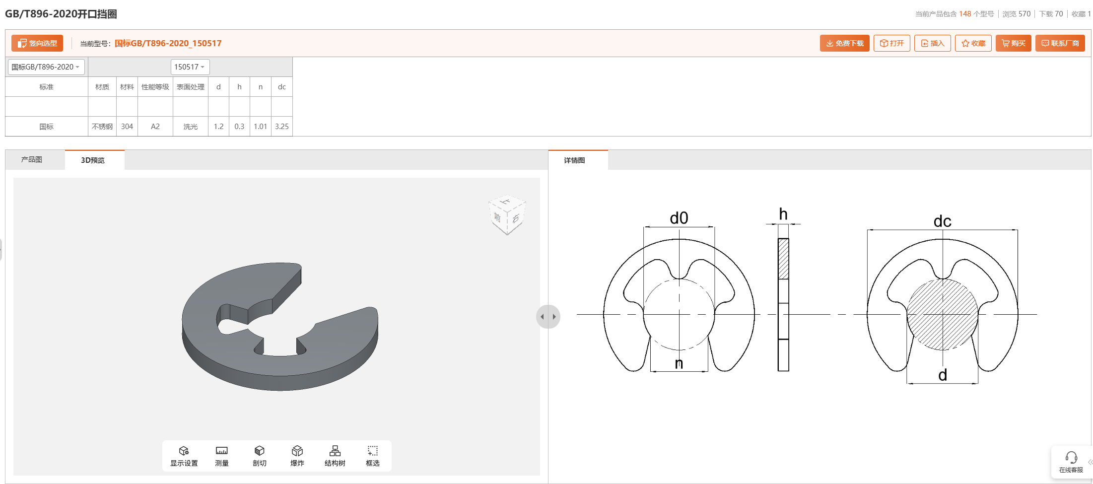Click the right arrow to view next image
Viewport: 1093px width, 484px height.
[554, 316]
